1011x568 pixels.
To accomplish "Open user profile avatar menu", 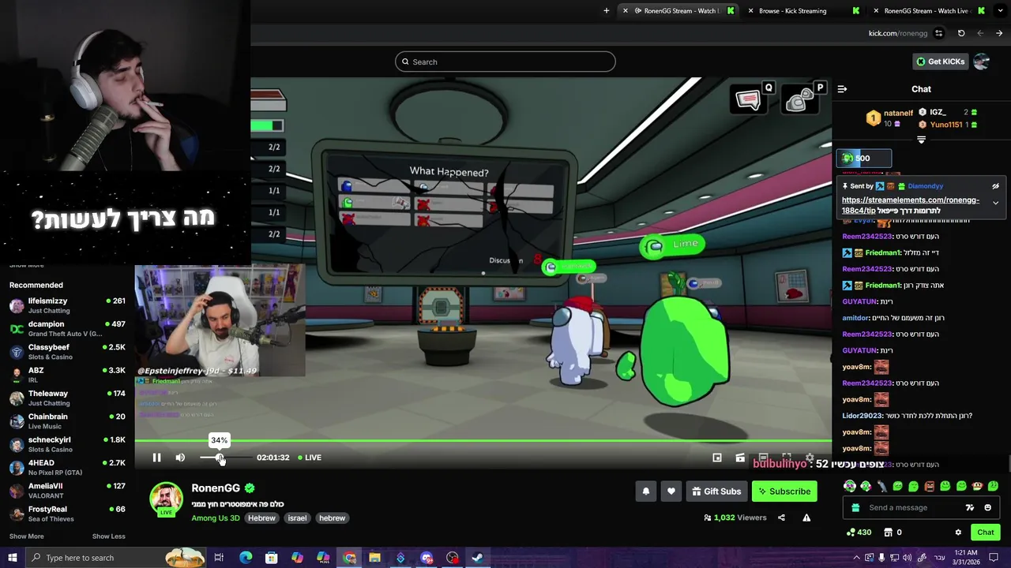I will pyautogui.click(x=982, y=62).
